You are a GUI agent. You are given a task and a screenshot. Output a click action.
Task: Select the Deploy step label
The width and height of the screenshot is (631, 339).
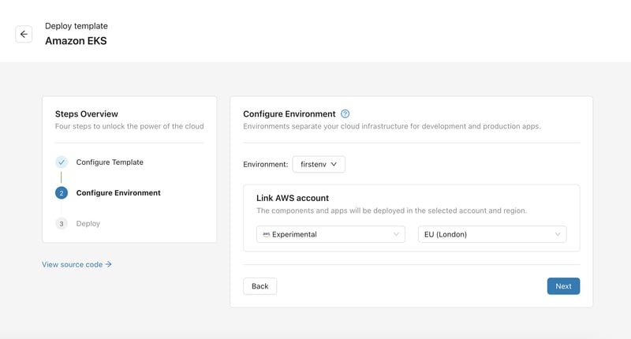coord(88,224)
